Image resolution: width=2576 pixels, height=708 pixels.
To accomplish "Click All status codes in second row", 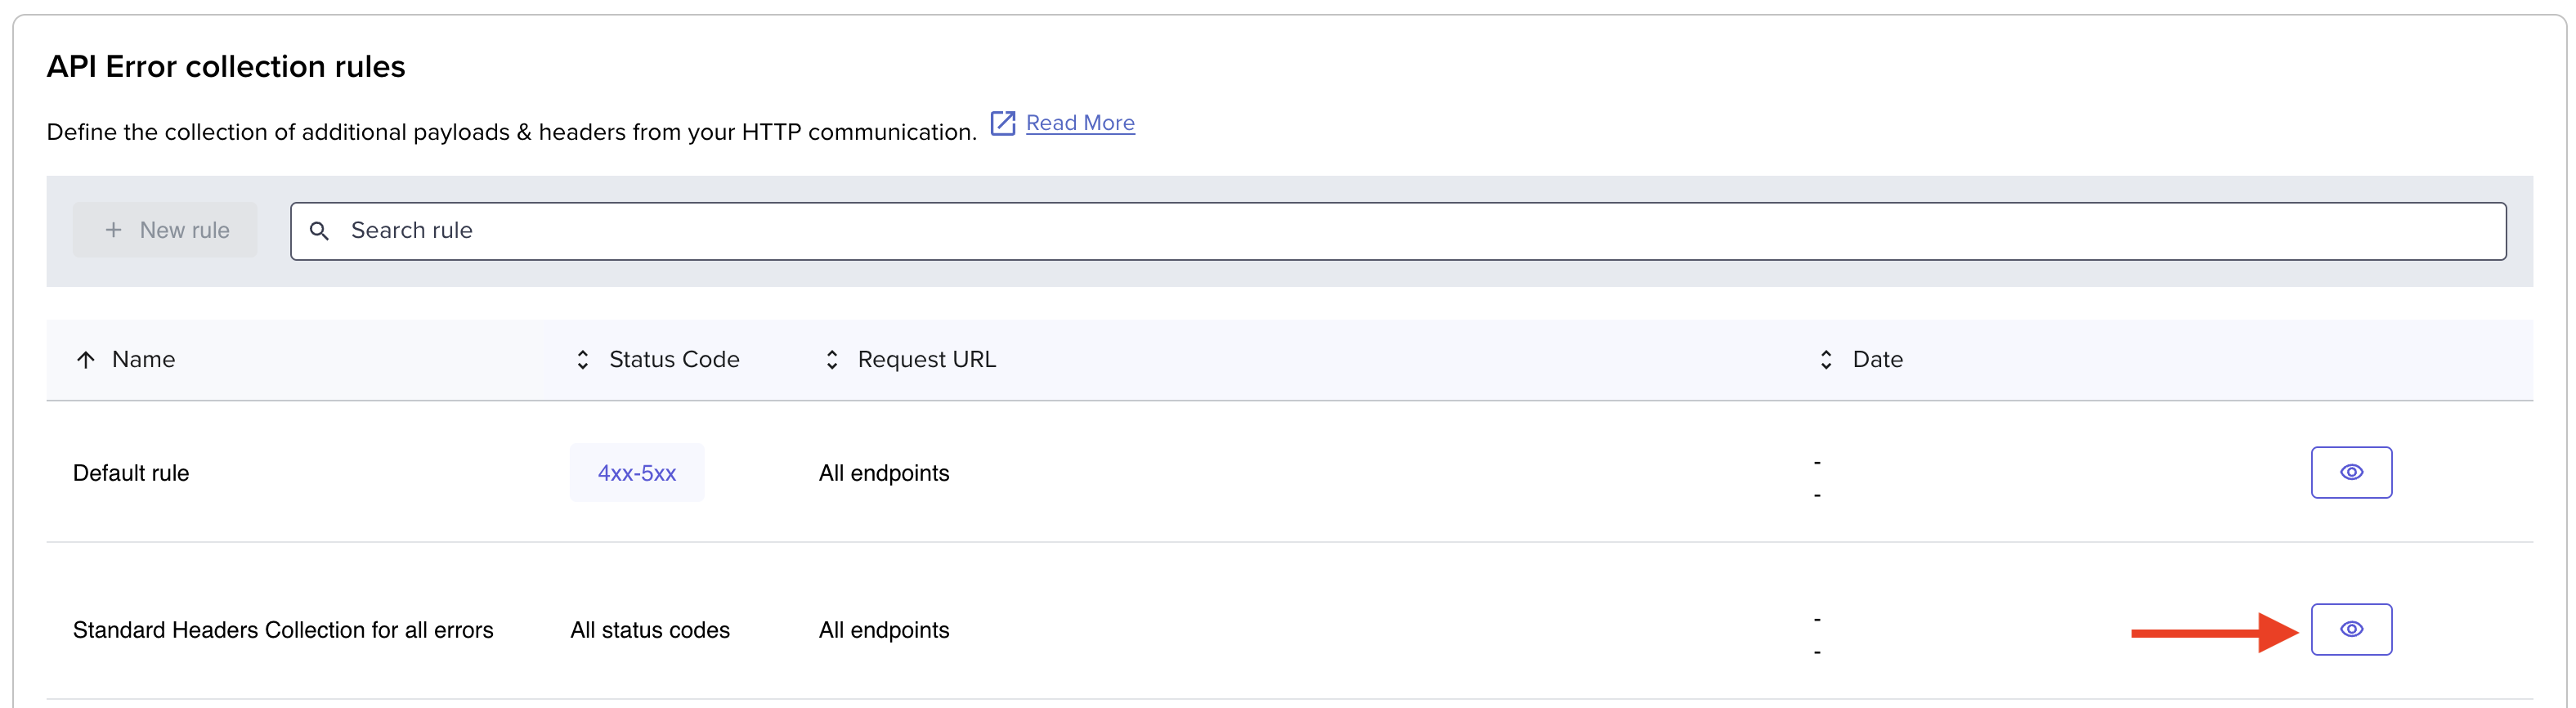I will (x=650, y=630).
